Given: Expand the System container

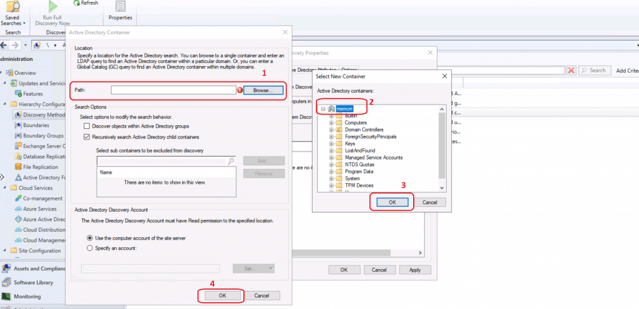Looking at the screenshot, I should [331, 179].
